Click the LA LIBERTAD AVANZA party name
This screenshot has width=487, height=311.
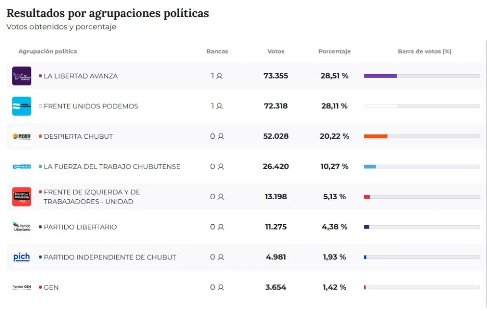81,76
